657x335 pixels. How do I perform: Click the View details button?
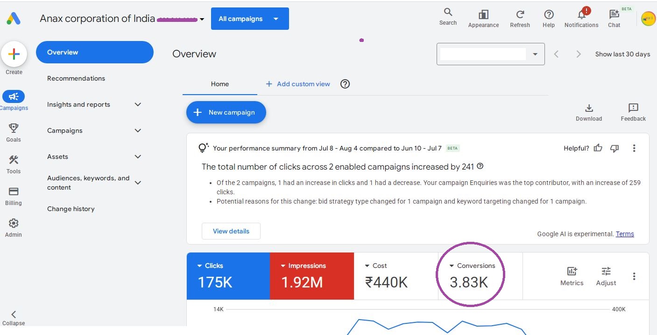pos(231,231)
